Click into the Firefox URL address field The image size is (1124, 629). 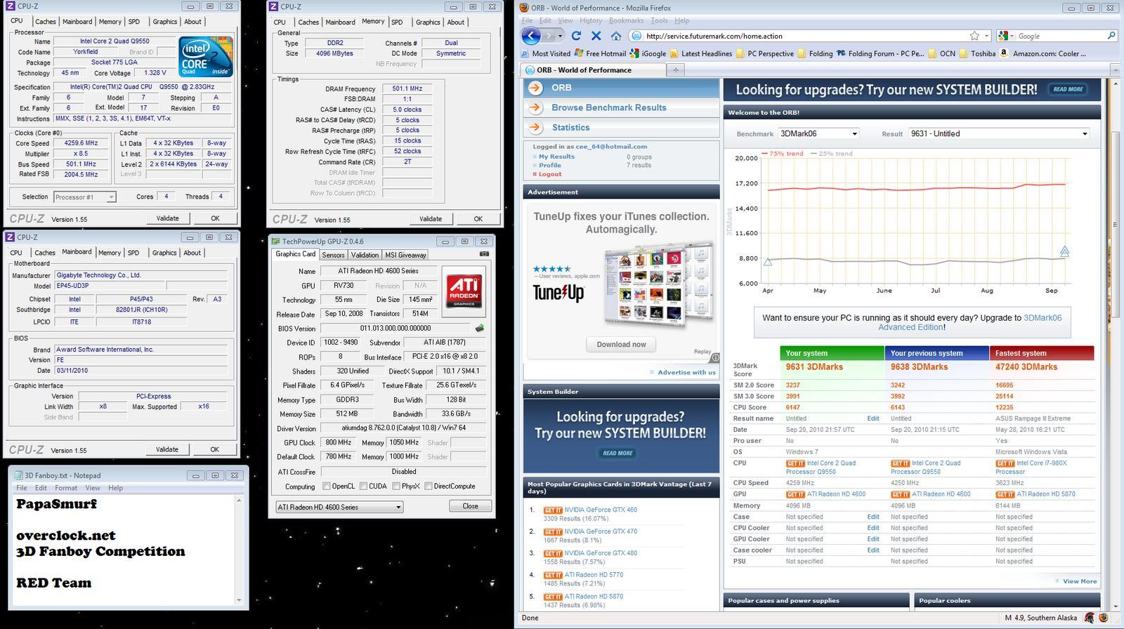tap(804, 36)
